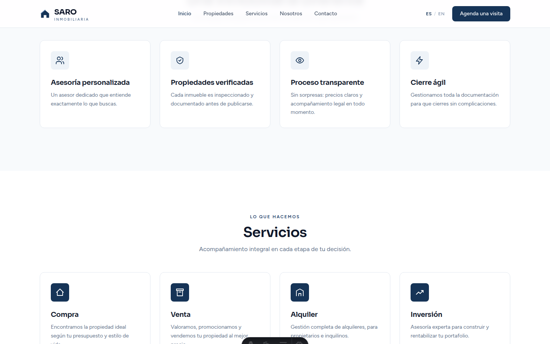Click text 'Cada inmueble es inspeccionado y'
The width and height of the screenshot is (550, 344).
(x=212, y=95)
